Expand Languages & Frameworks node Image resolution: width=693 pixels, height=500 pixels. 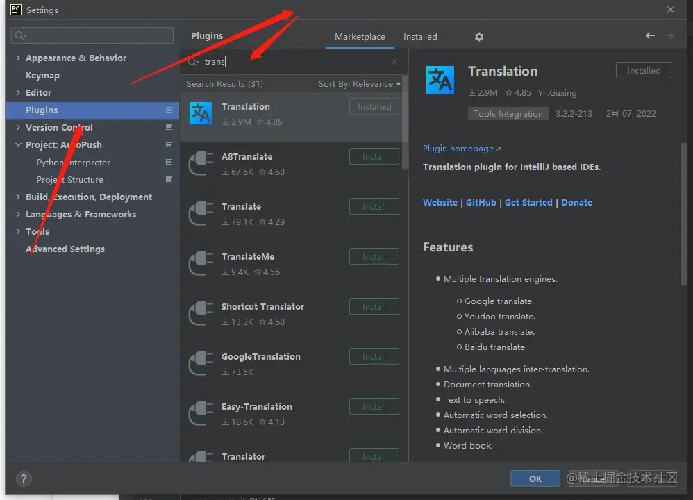[18, 214]
